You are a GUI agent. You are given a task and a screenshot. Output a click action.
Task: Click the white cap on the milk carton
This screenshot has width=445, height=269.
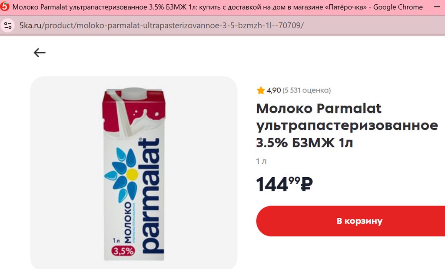[134, 93]
